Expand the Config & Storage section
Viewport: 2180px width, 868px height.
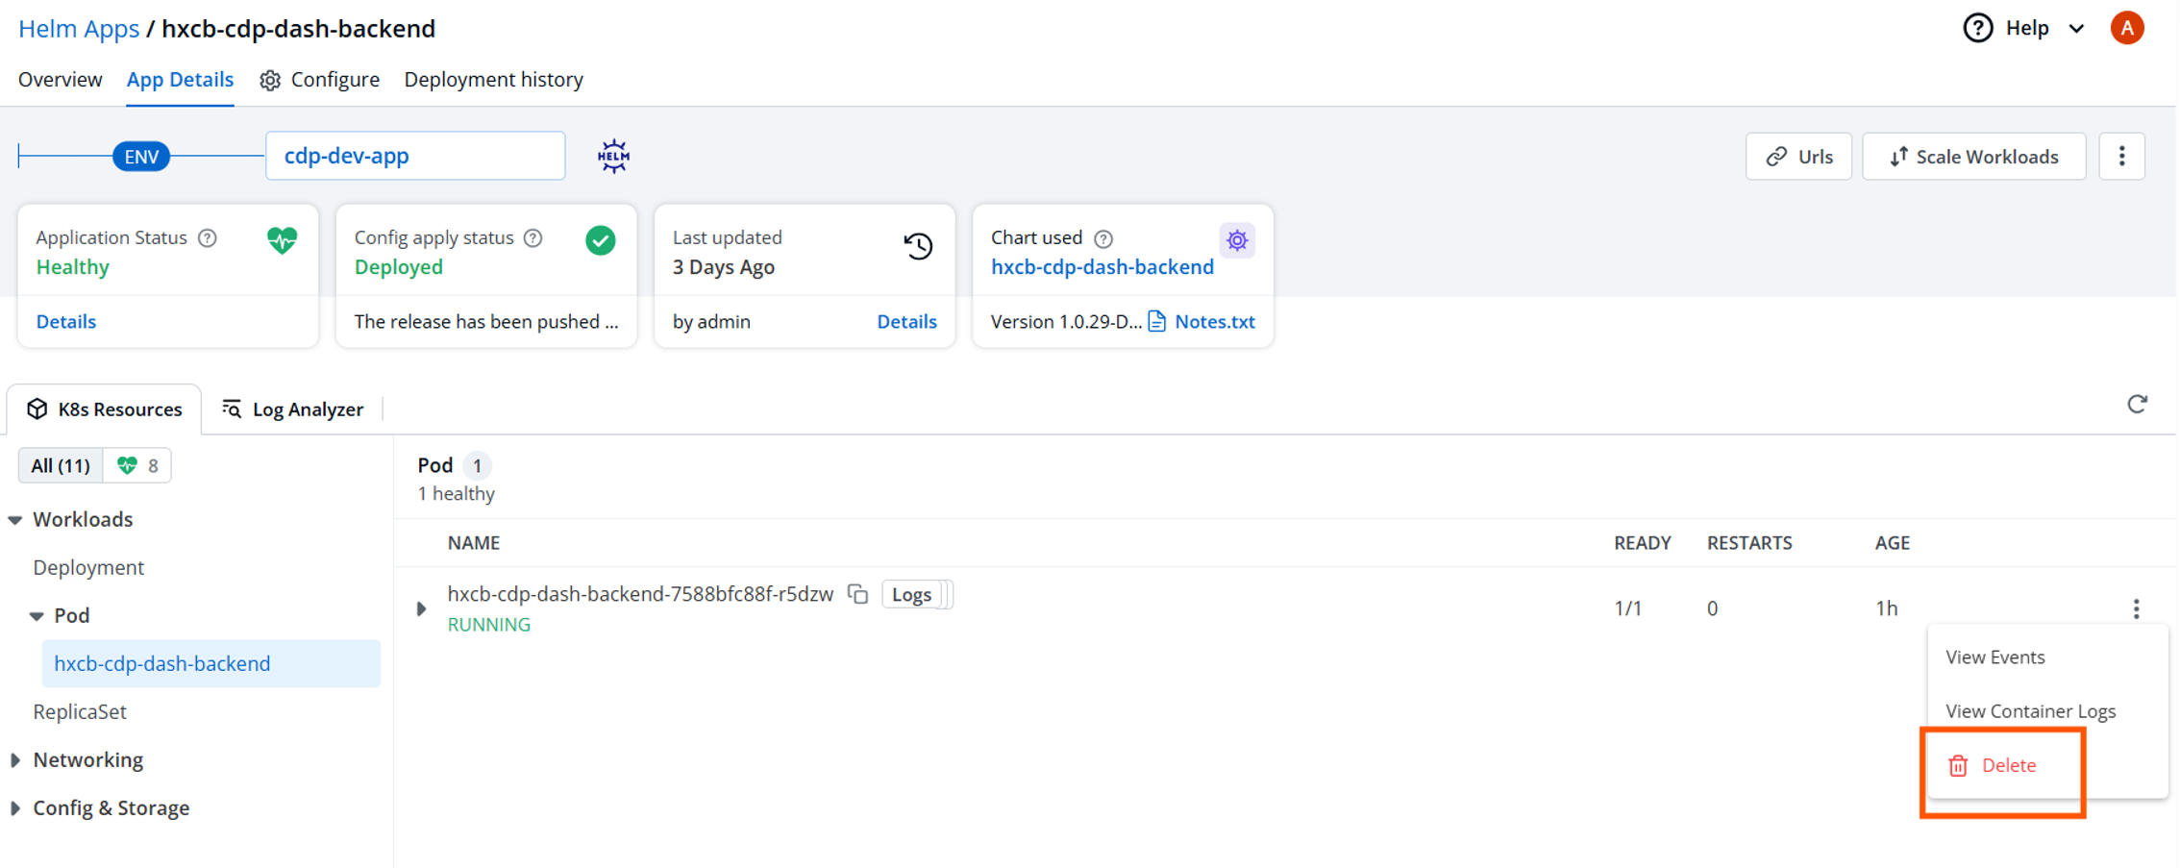(x=15, y=808)
